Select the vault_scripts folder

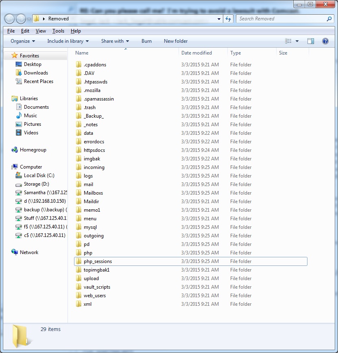point(97,287)
